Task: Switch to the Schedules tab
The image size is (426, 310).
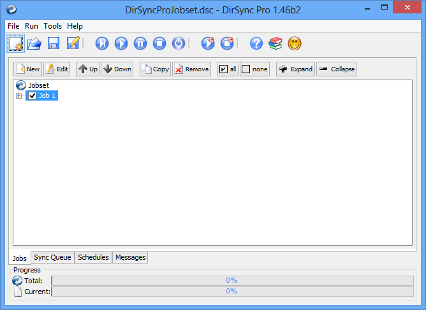Action: 93,257
